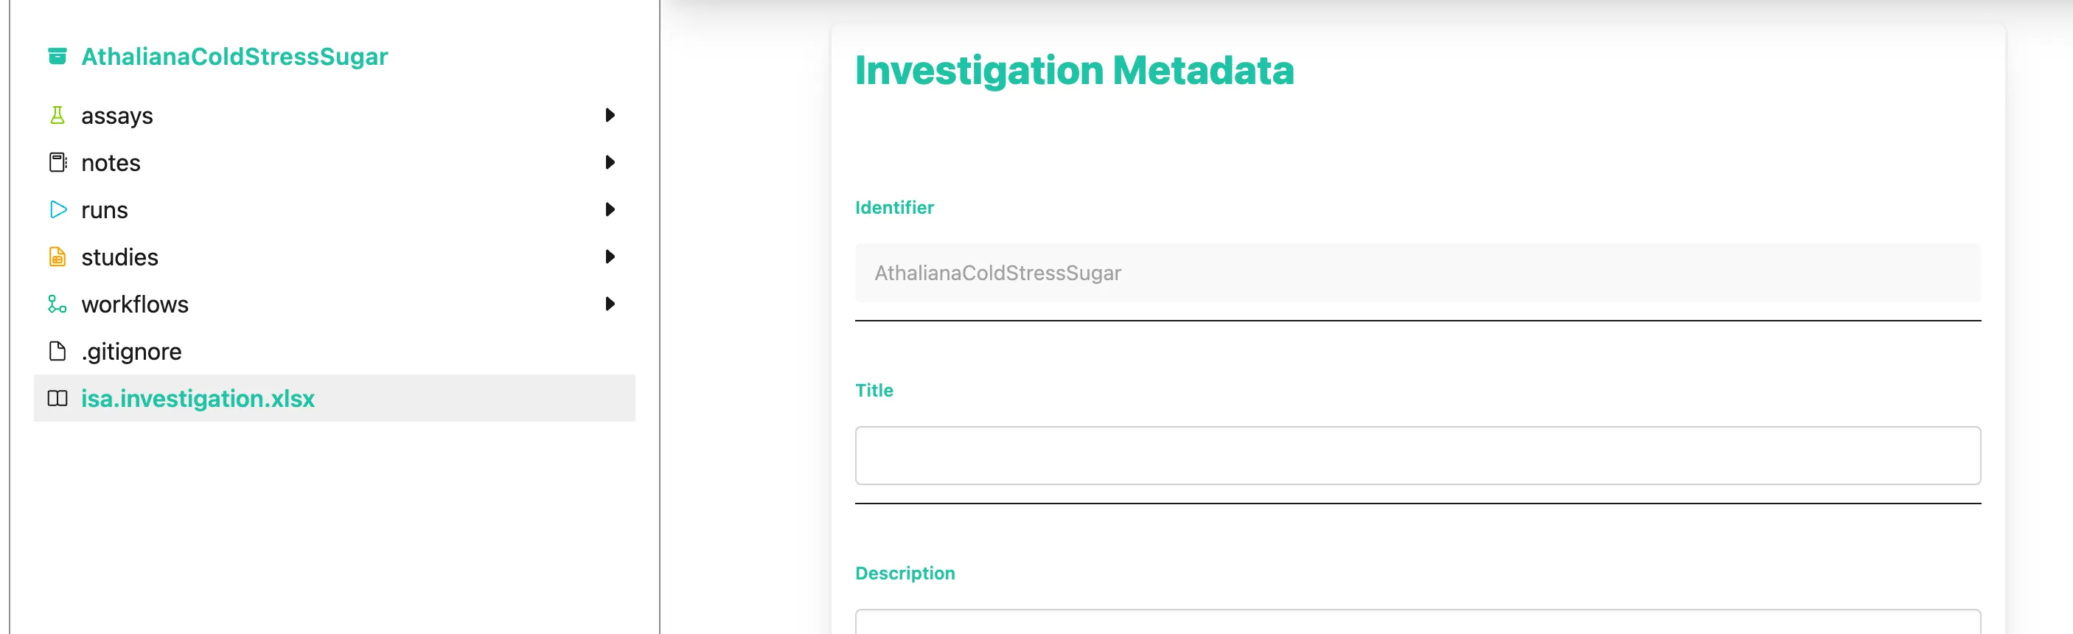Viewport: 2073px width, 634px height.
Task: Click the studies document icon
Action: pos(58,257)
